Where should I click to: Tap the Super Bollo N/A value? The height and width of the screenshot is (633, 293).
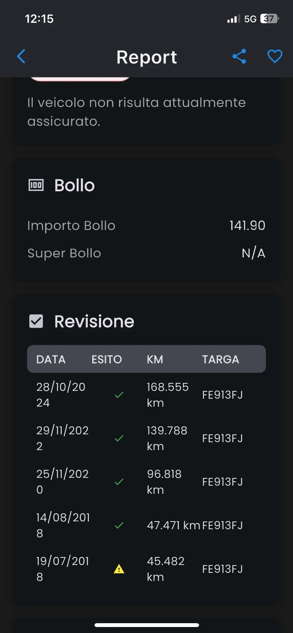(253, 253)
